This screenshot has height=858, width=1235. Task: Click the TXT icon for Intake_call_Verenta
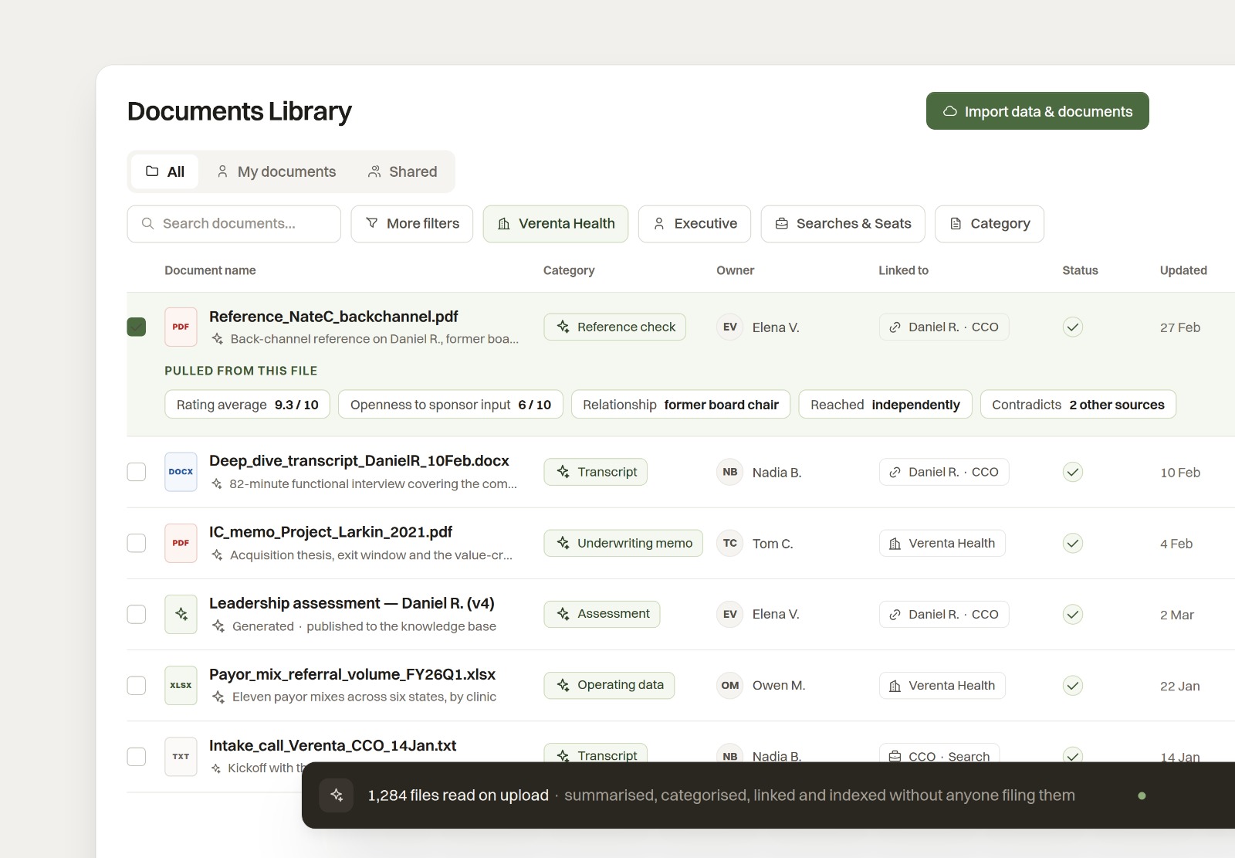(x=181, y=756)
